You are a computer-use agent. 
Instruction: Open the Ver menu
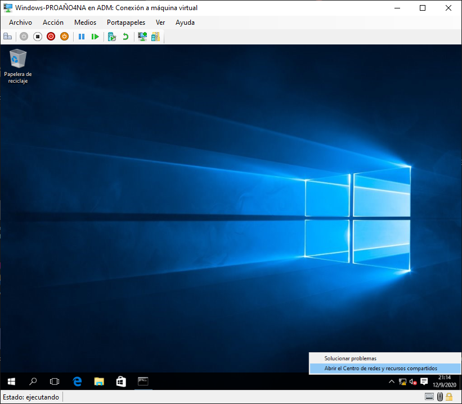(160, 23)
